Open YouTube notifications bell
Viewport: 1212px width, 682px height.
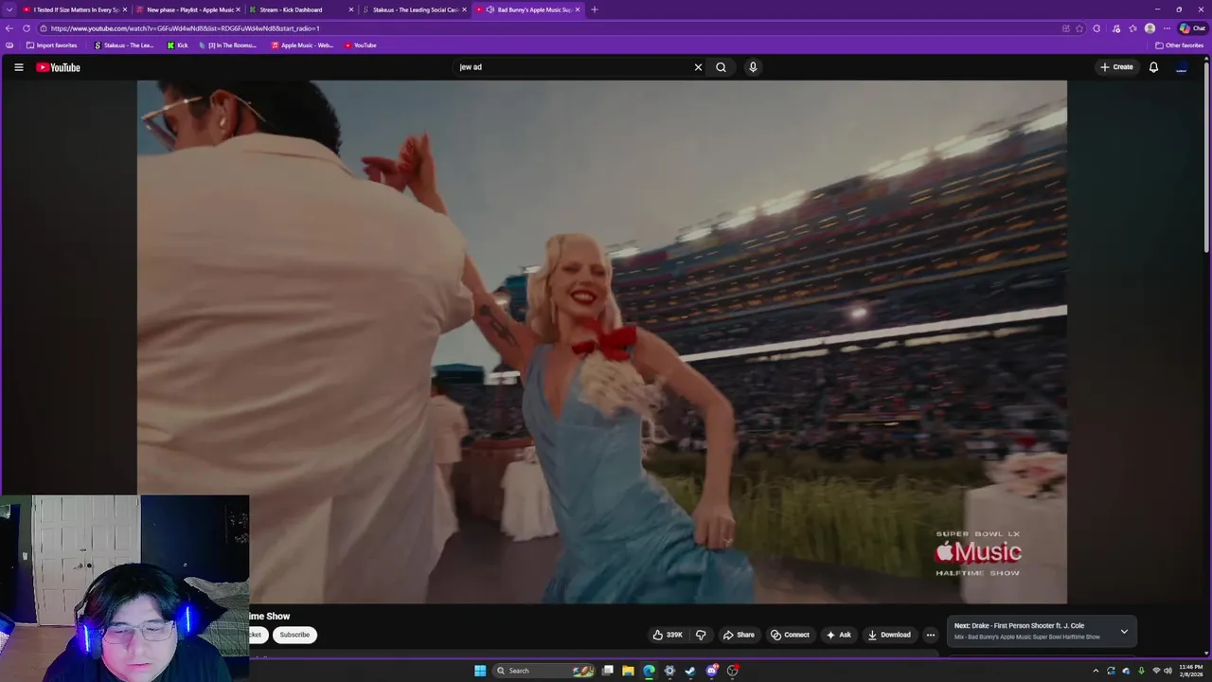click(x=1153, y=67)
